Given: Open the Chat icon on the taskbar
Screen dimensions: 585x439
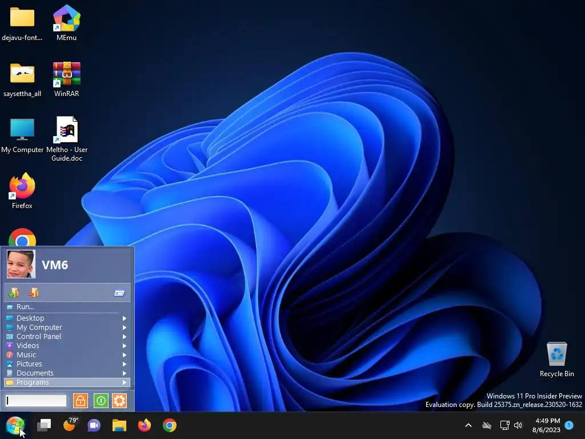Looking at the screenshot, I should pos(94,425).
